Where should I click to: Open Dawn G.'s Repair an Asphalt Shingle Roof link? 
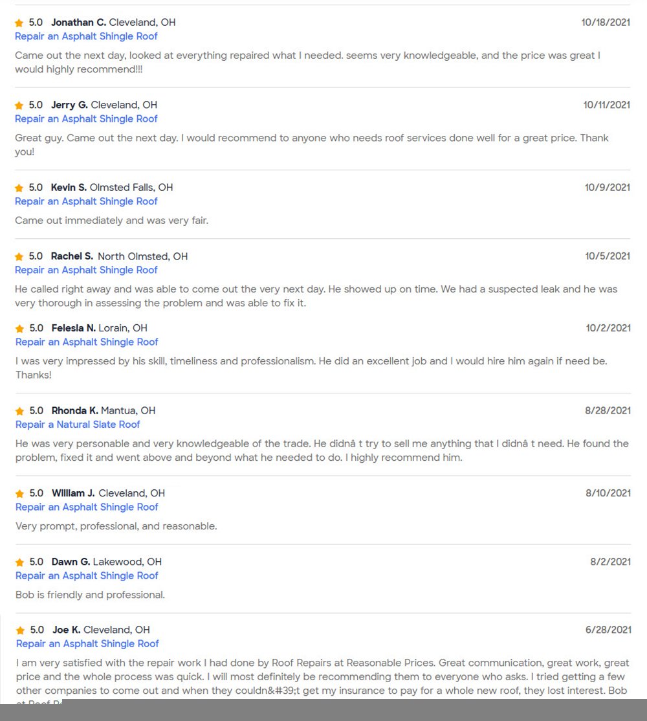[87, 575]
